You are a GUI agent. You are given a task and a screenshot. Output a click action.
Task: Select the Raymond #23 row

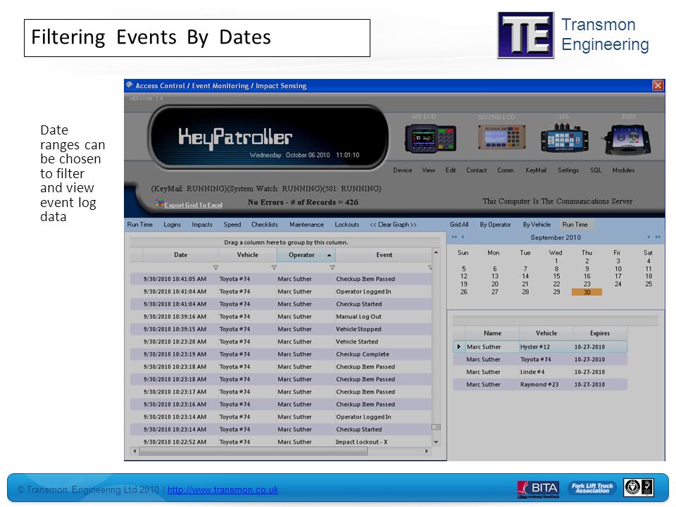tap(540, 384)
